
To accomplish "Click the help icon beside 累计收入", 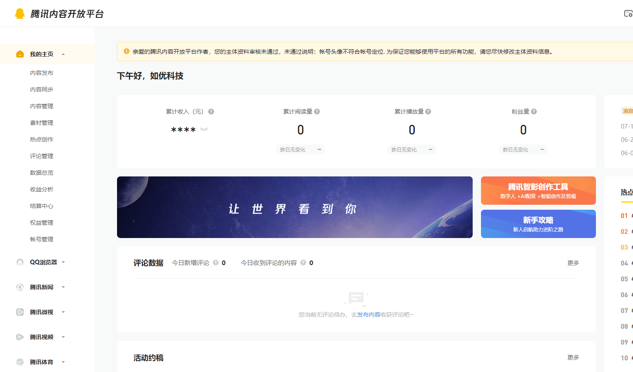I will pyautogui.click(x=211, y=112).
